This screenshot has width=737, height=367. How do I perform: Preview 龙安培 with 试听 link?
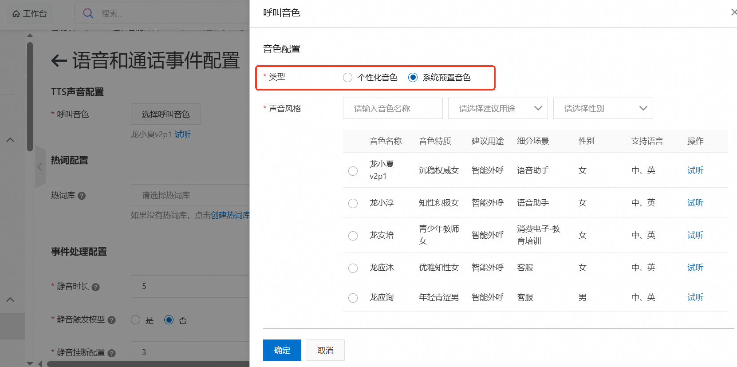695,235
